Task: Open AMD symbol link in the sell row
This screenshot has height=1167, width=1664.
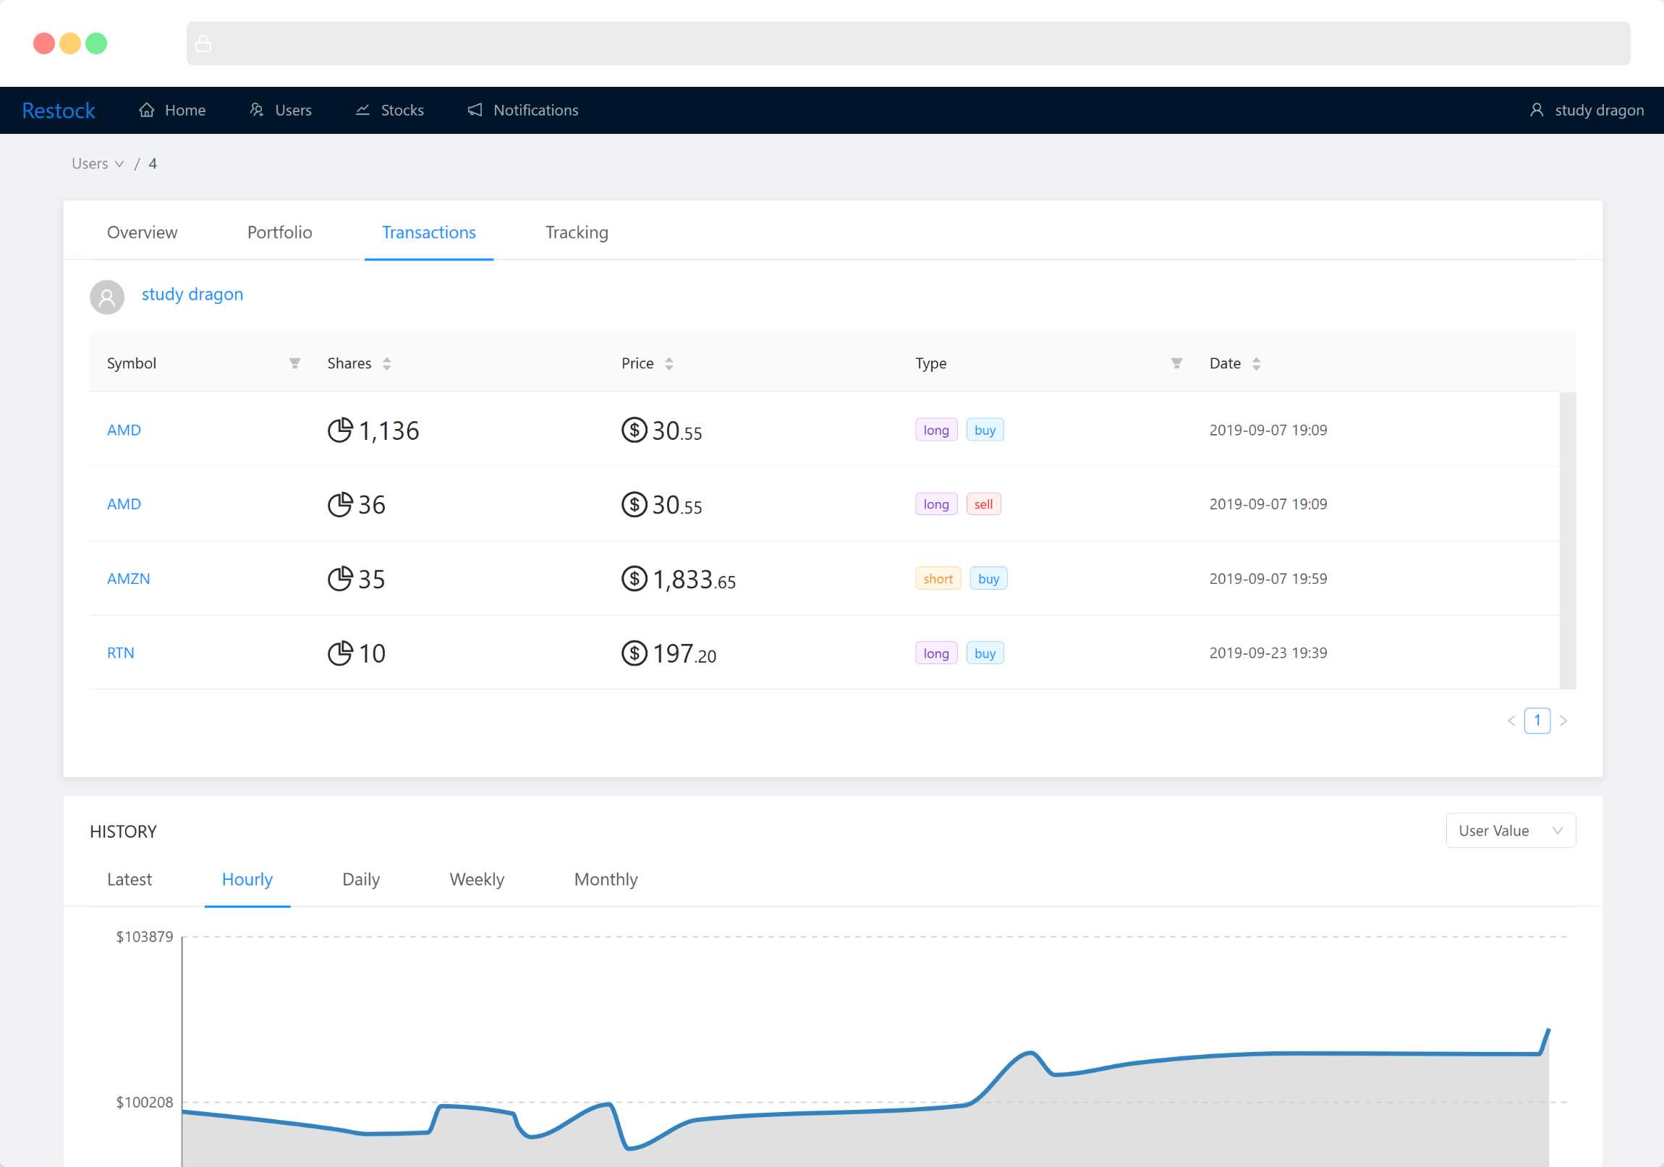Action: (x=124, y=504)
